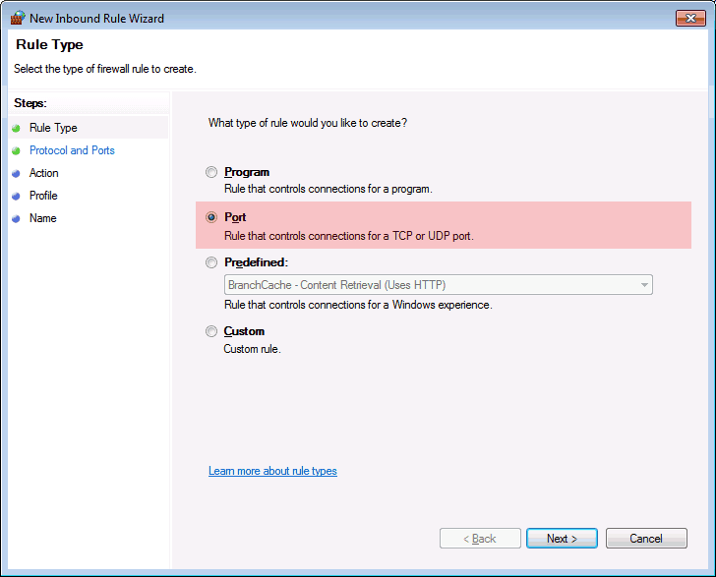
Task: Select the Port radio button
Action: [x=210, y=217]
